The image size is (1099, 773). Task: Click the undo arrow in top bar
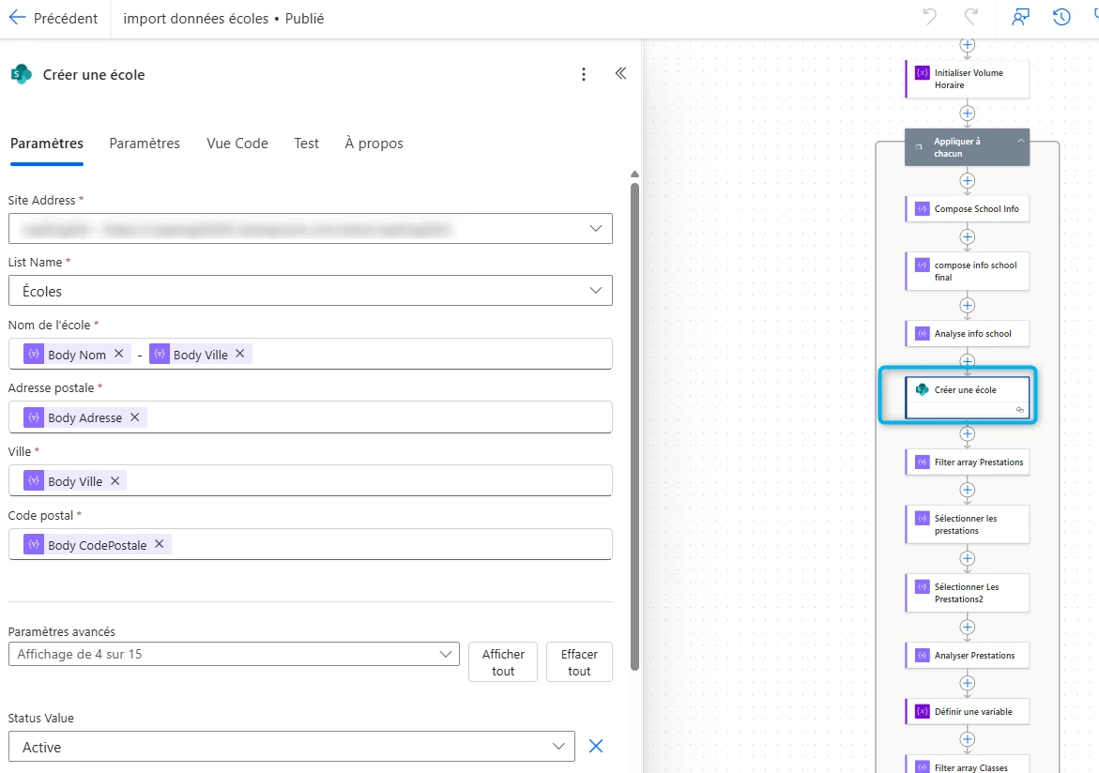(x=929, y=18)
